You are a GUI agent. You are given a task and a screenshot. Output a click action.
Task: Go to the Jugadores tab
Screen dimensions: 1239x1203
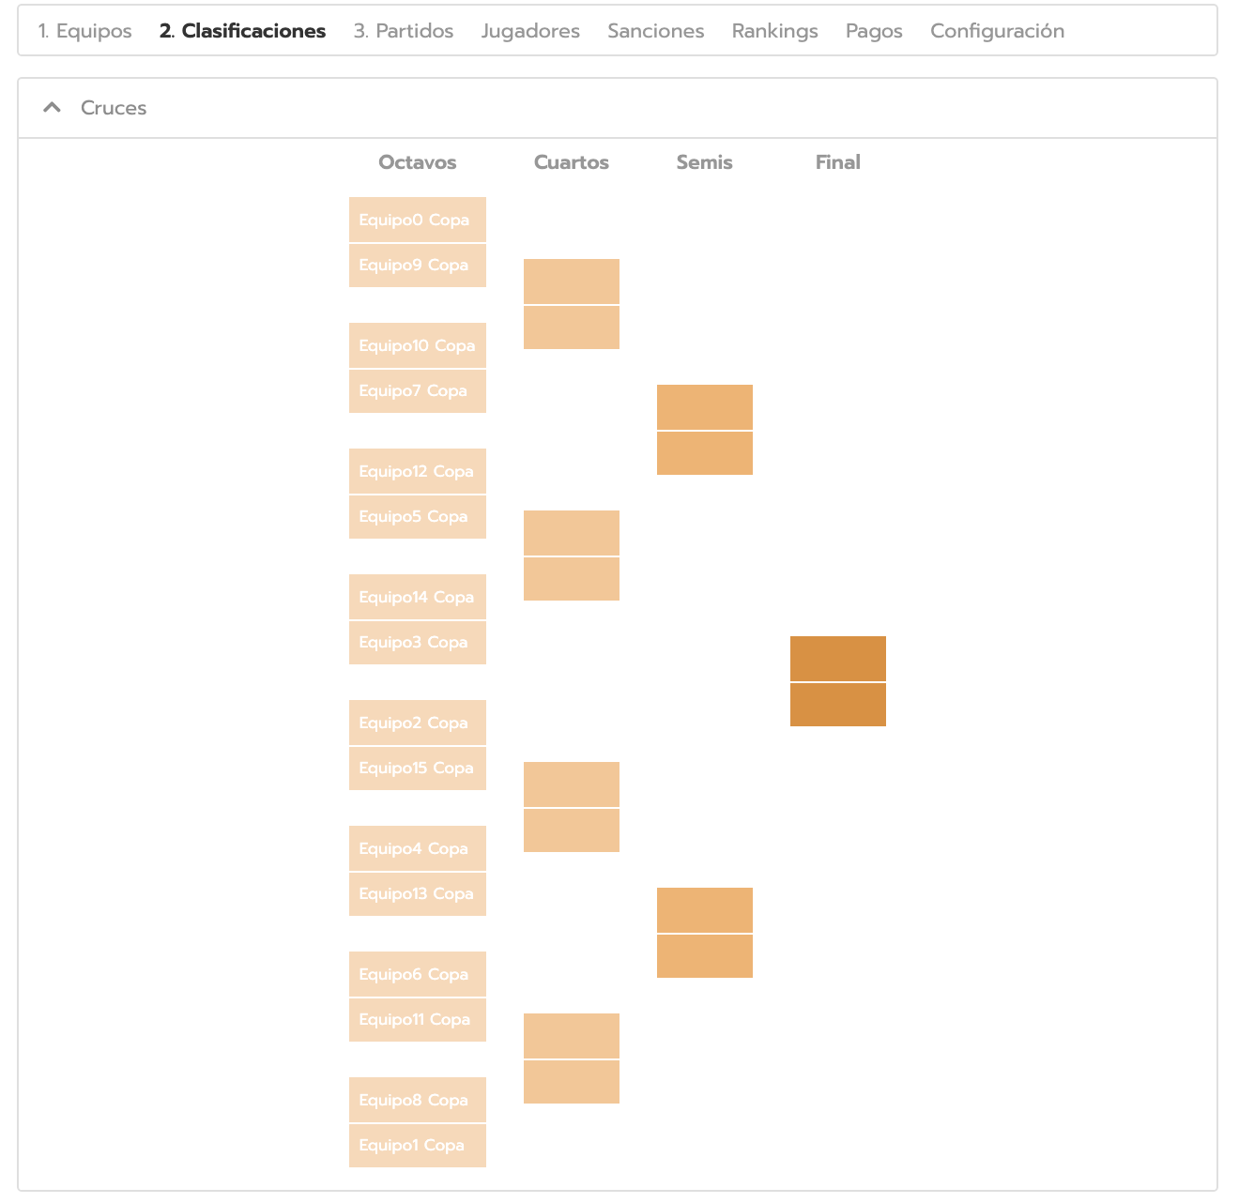[530, 31]
